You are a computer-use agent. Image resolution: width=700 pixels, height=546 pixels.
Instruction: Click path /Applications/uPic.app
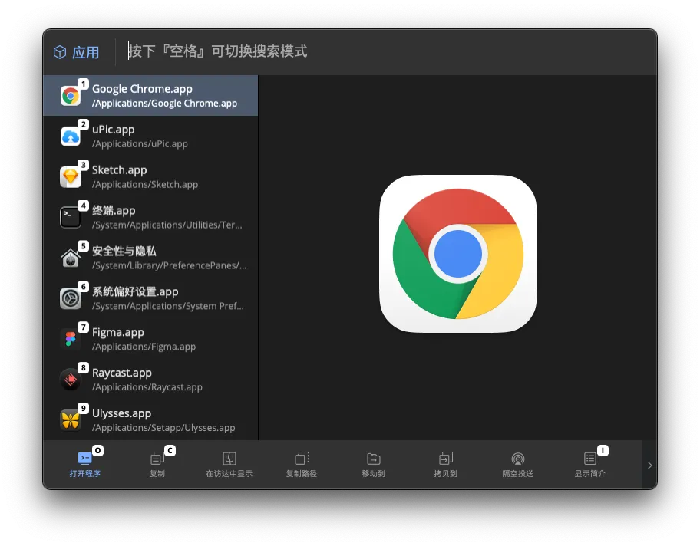tap(140, 143)
